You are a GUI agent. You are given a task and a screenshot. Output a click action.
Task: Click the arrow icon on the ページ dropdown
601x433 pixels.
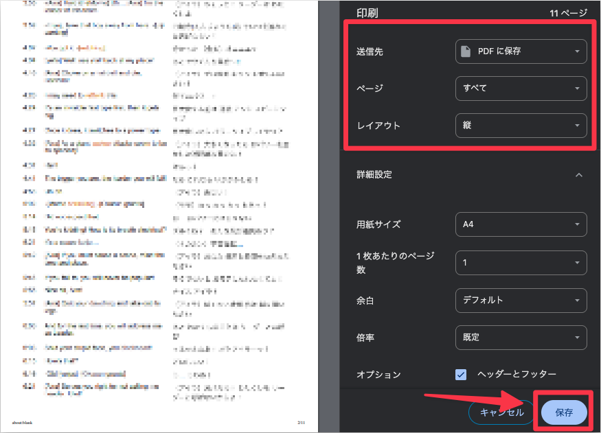578,88
